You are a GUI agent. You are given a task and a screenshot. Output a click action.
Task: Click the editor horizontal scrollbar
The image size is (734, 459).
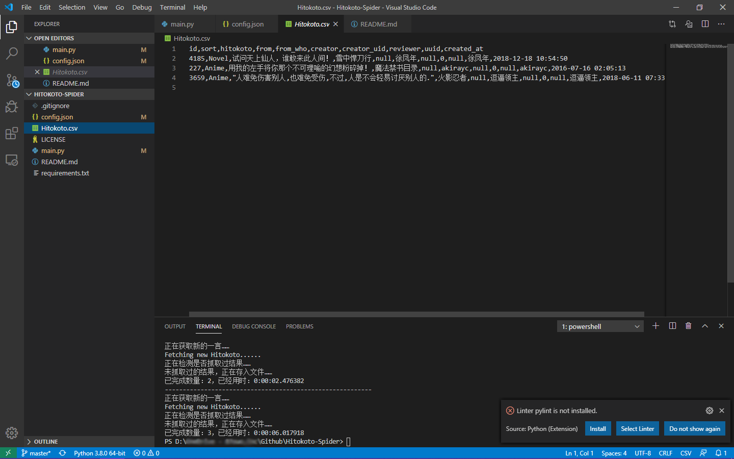tap(416, 314)
